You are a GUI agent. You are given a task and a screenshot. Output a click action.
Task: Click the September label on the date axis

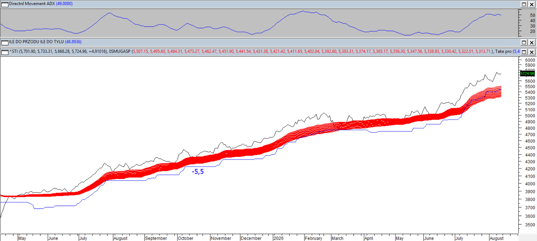click(x=156, y=238)
